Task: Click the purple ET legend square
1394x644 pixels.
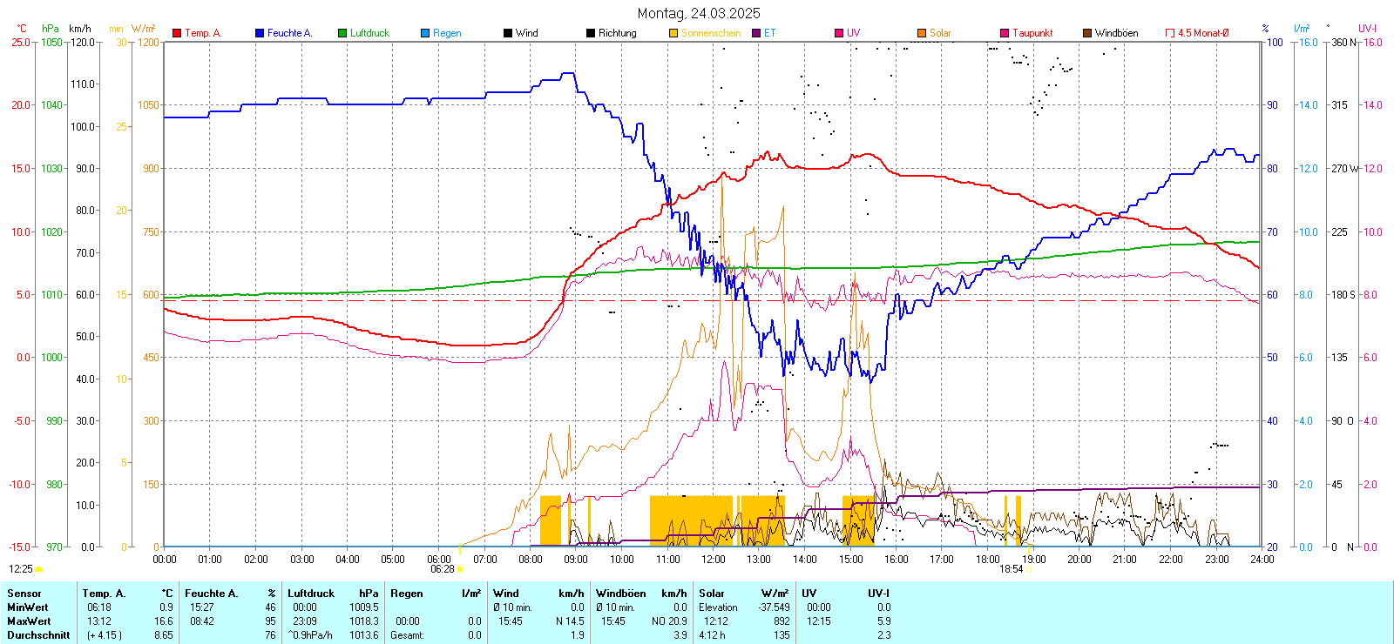Action: 756,33
